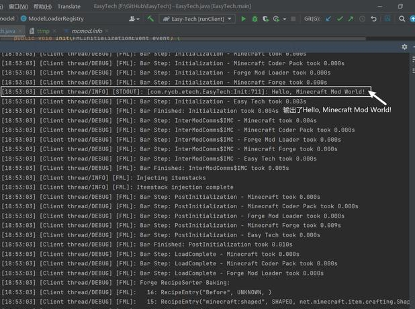Screen dimensions: 415x309
Task: Open the Translate menu
Action: [x=68, y=7]
